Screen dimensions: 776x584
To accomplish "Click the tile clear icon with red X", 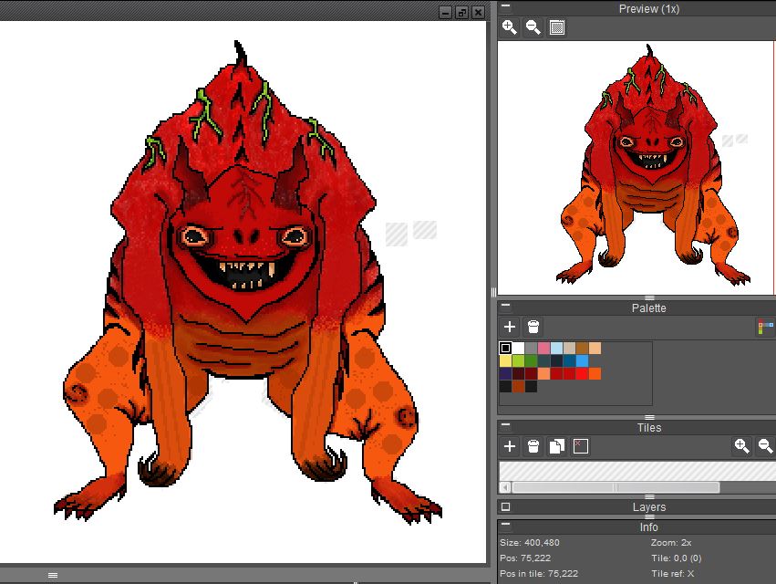I will pyautogui.click(x=581, y=446).
